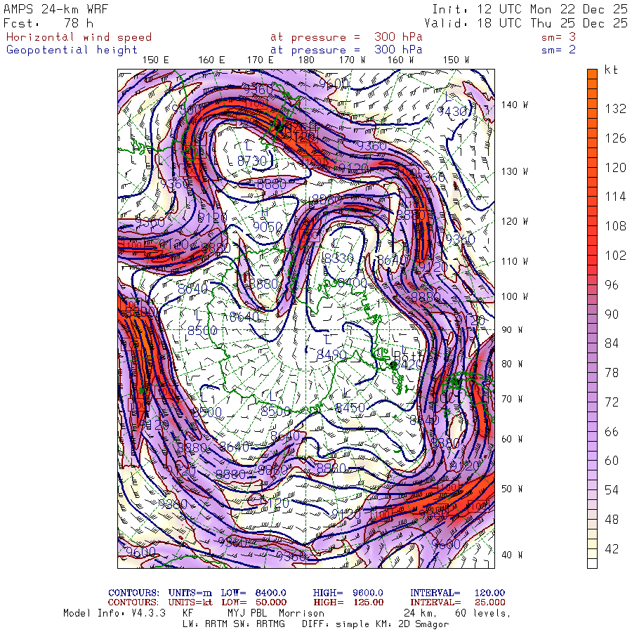Click the red 'sm= 3' smoothing value
This screenshot has width=632, height=632.
tap(559, 37)
